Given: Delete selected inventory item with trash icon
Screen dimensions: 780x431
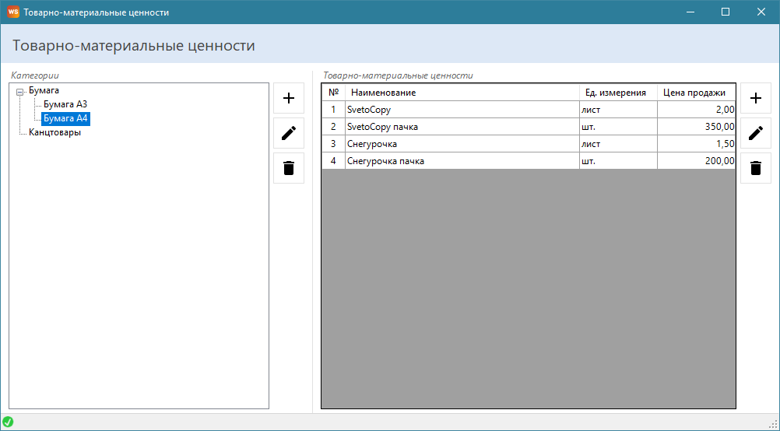Looking at the screenshot, I should tap(755, 168).
